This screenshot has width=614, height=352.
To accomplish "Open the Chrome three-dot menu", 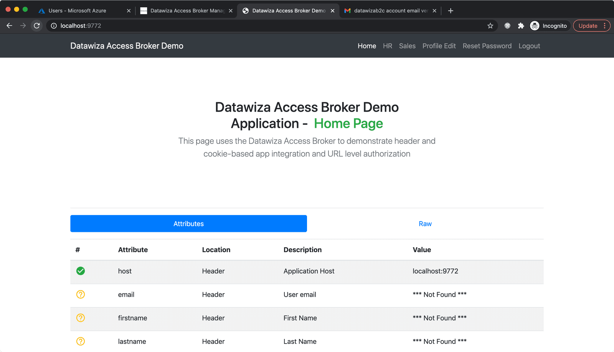I will coord(605,26).
